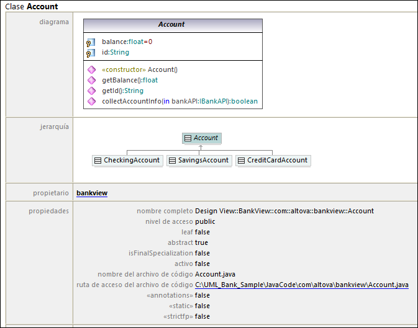The width and height of the screenshot is (418, 328).
Task: Click the CheckingAccount class icon
Action: 98,161
